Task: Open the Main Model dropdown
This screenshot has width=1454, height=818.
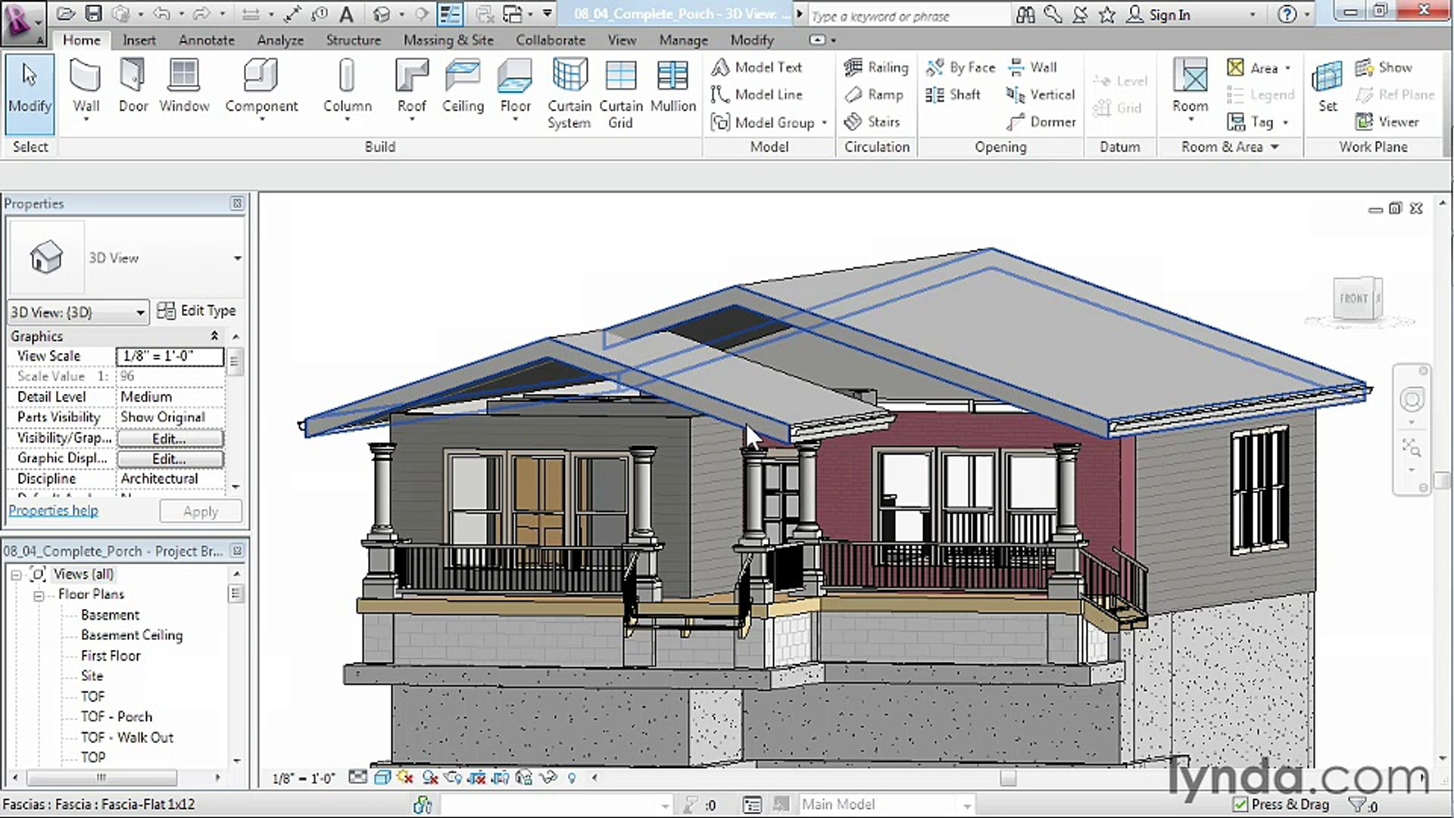Action: click(x=966, y=805)
